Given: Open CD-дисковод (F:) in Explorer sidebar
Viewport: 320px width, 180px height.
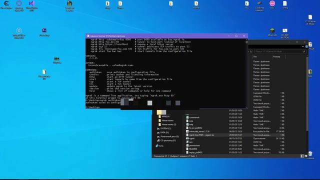Looking at the screenshot, I should 166,140.
